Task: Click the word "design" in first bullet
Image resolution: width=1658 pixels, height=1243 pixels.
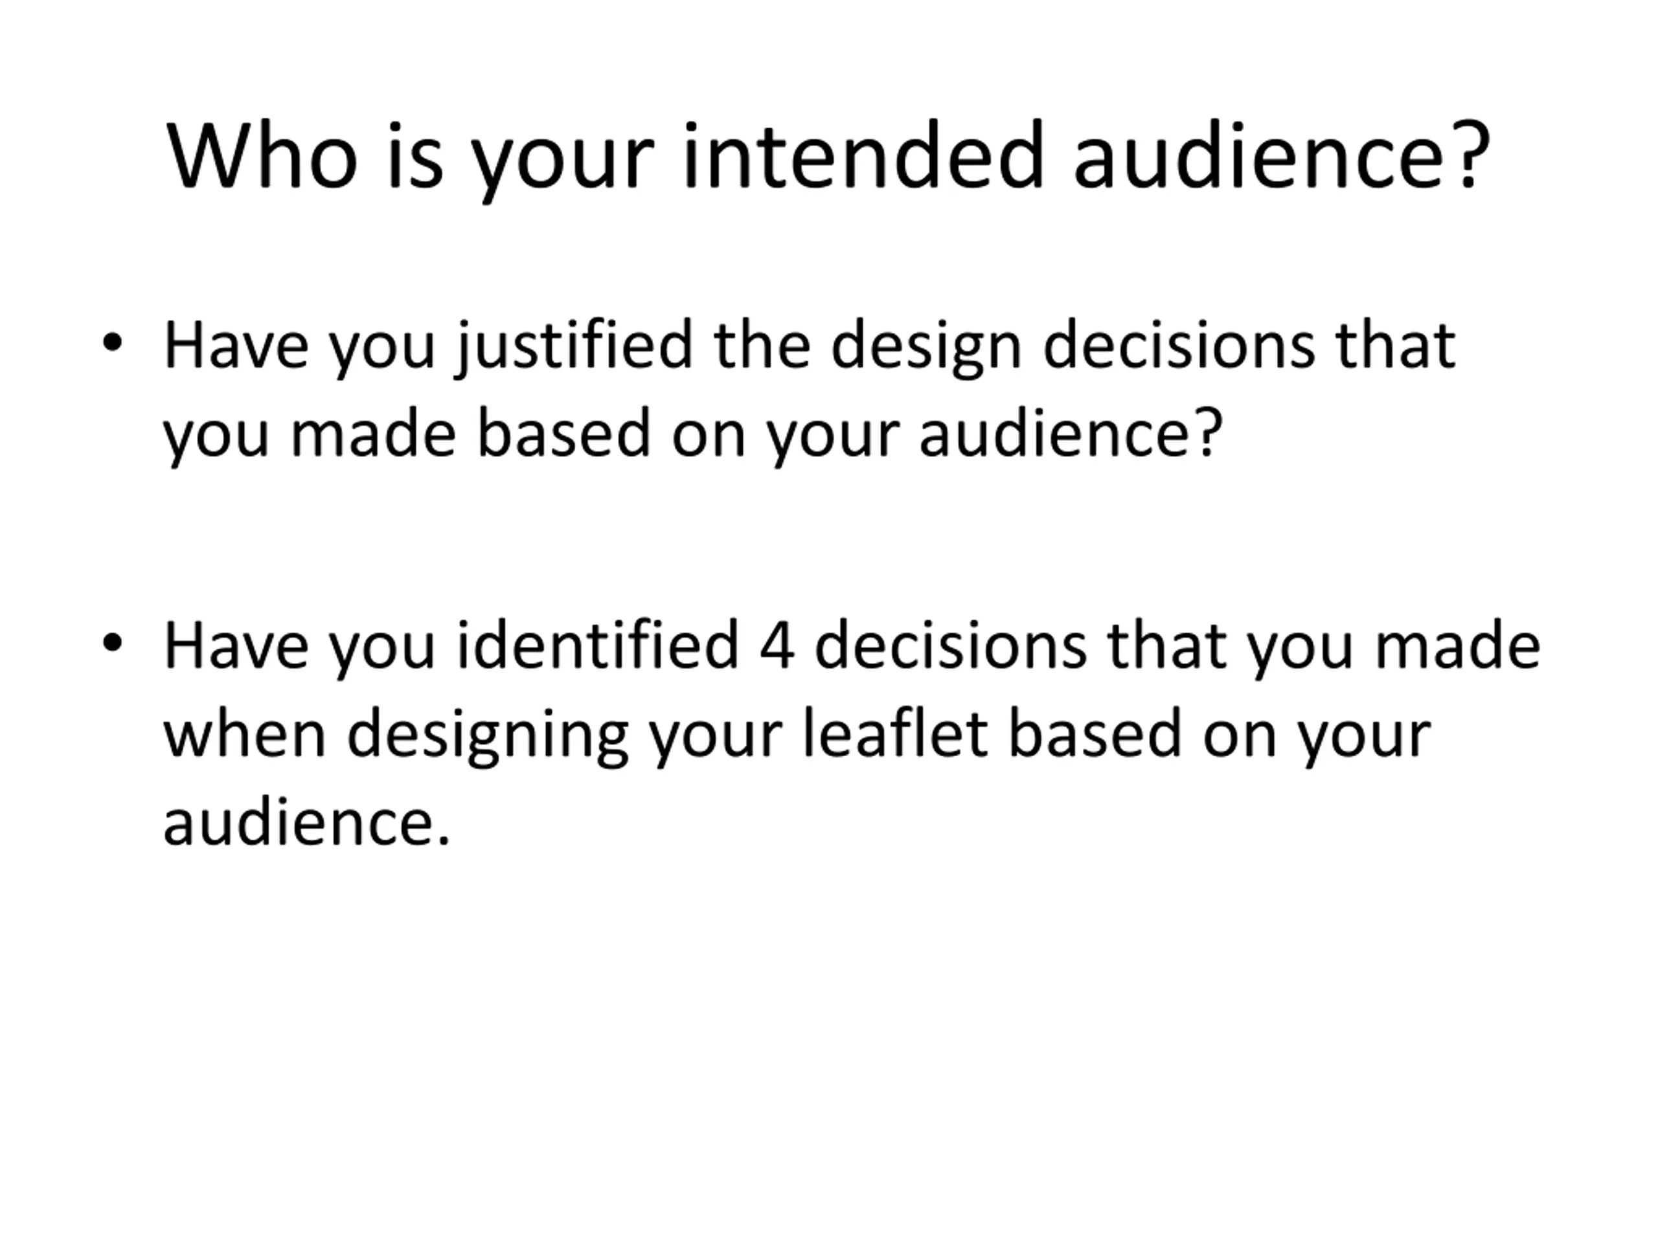Action: click(x=926, y=347)
